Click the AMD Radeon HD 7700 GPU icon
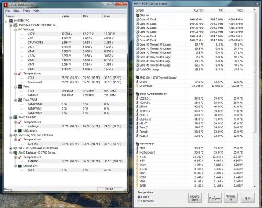 pyautogui.click(x=15, y=152)
